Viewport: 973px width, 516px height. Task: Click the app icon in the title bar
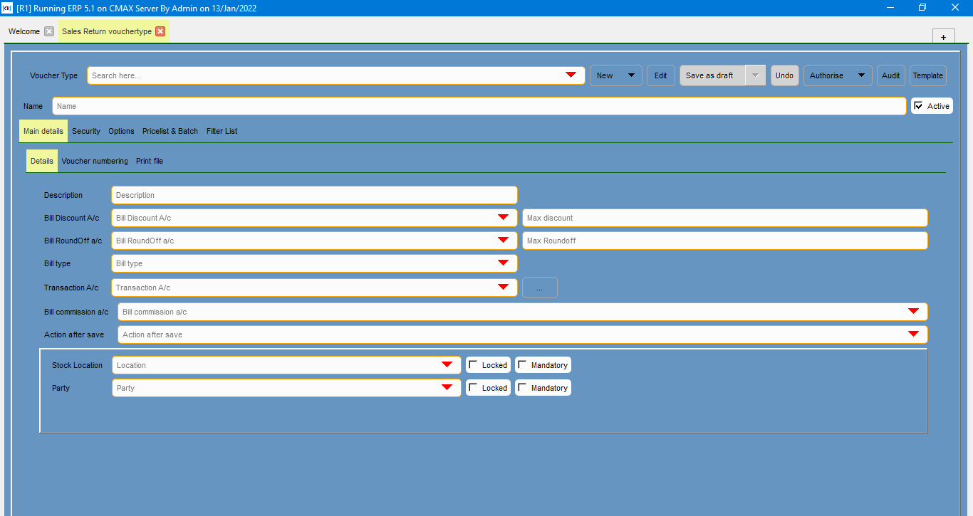tap(8, 8)
